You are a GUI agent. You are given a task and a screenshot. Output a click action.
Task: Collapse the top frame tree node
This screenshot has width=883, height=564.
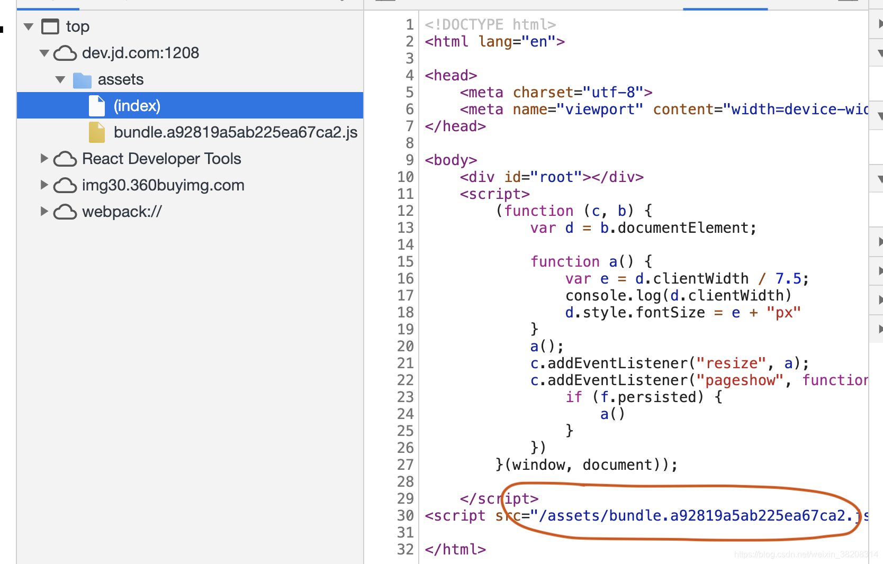coord(29,26)
